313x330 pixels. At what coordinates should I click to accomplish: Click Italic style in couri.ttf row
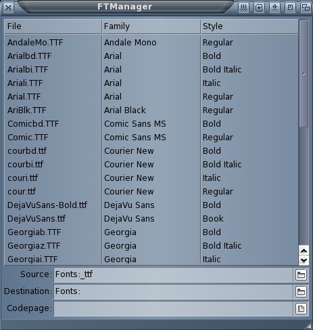pos(212,178)
